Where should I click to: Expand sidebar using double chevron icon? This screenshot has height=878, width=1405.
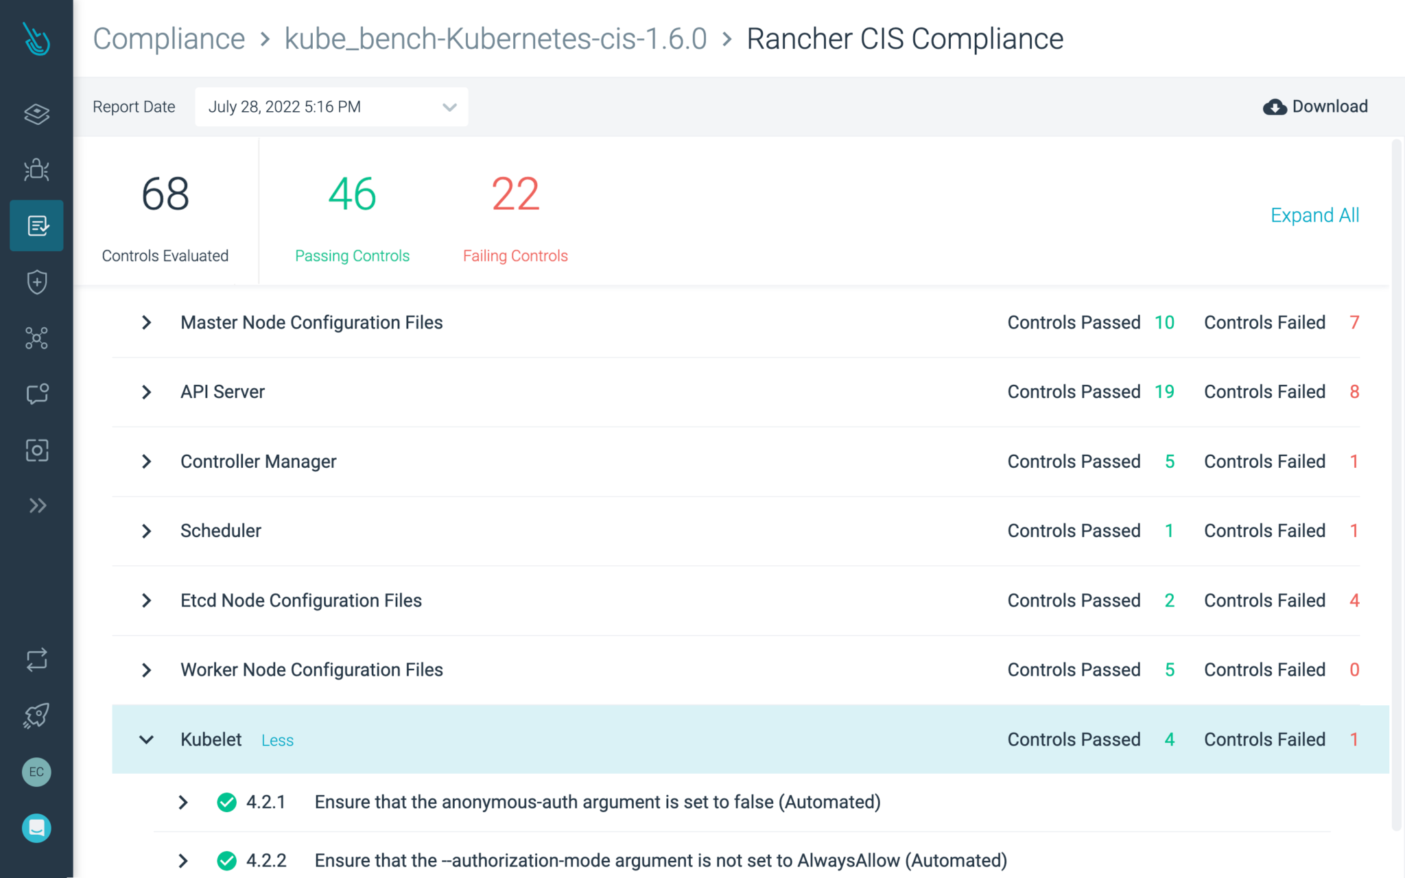pyautogui.click(x=36, y=506)
